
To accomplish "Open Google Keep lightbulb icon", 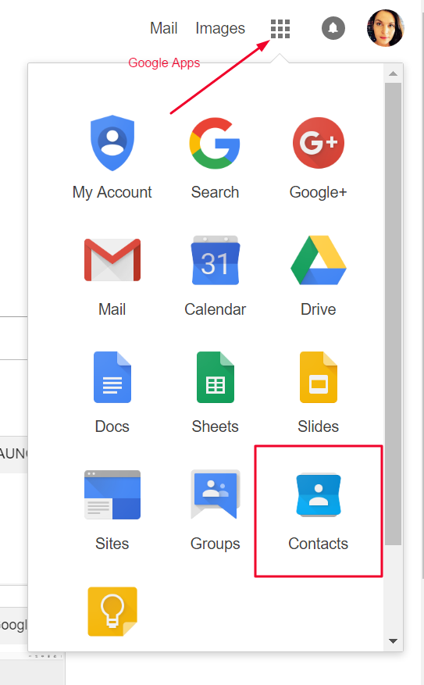I will click(x=112, y=611).
